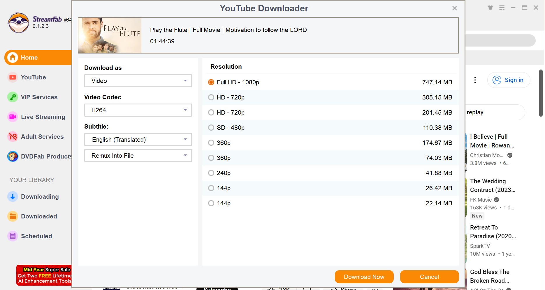The height and width of the screenshot is (290, 545).
Task: Click the Adult Services icon
Action: point(13,137)
